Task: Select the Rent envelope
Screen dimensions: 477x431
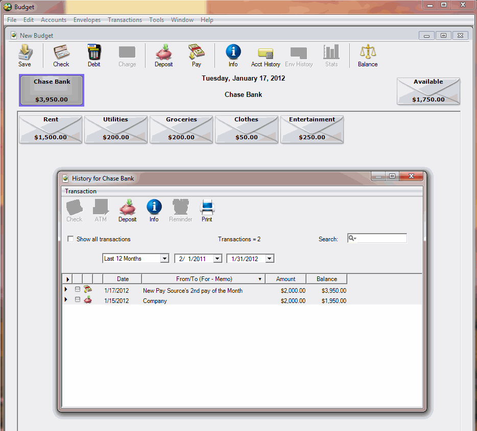Action: (x=51, y=129)
